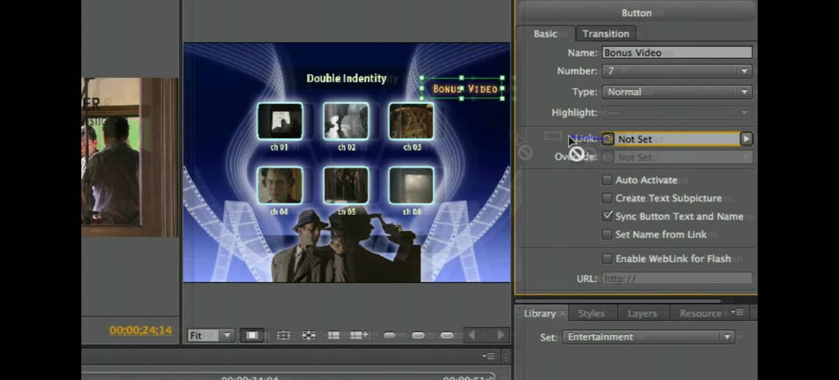This screenshot has height=380, width=839.
Task: Click the Link pickwhip spiral icon
Action: 608,139
